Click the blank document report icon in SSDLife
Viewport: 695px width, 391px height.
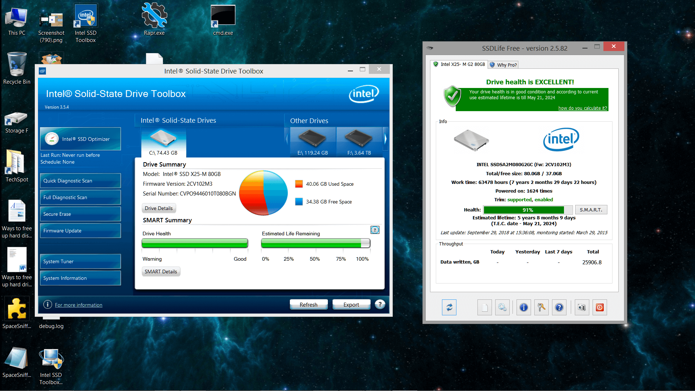pos(485,307)
